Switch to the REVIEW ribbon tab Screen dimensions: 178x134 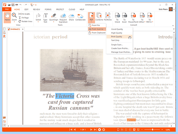36,9
